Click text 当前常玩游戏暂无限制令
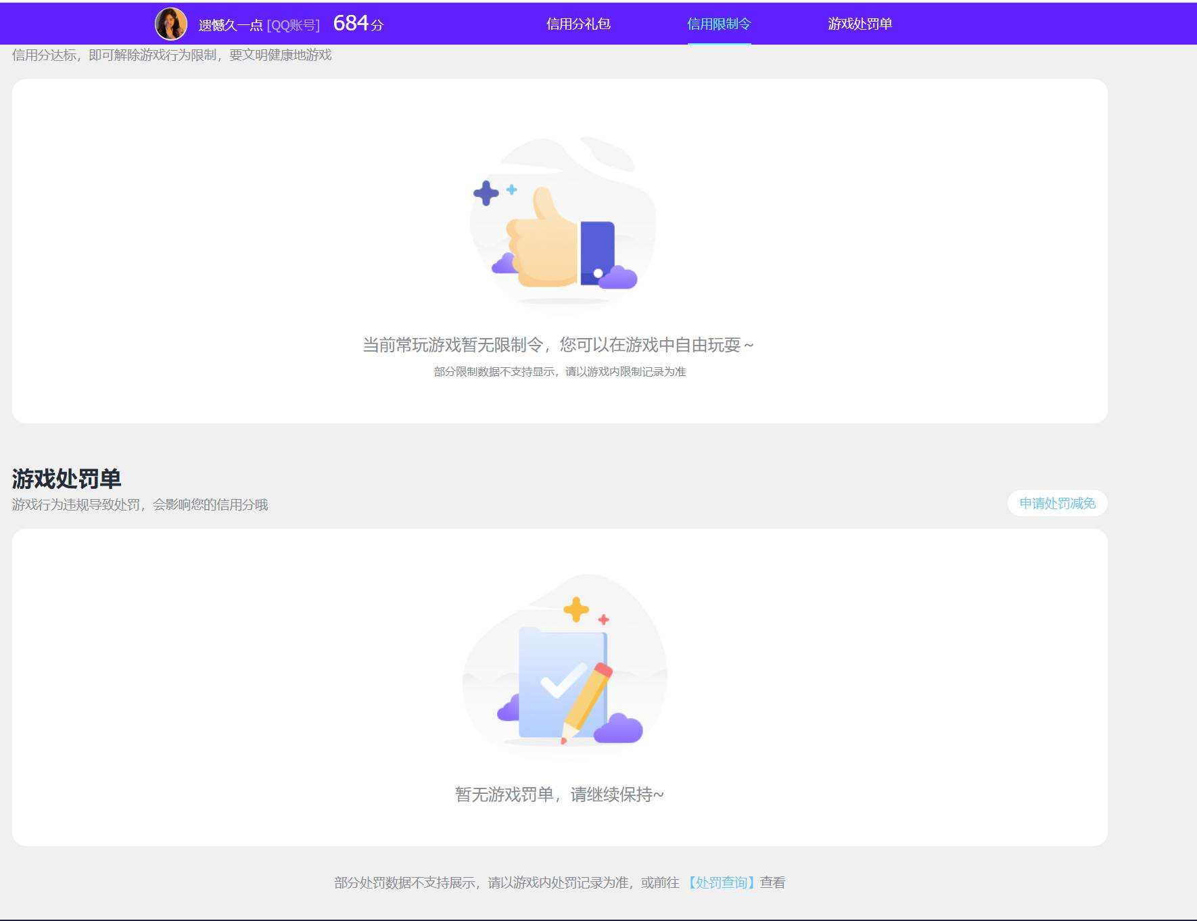This screenshot has width=1197, height=921. click(453, 345)
